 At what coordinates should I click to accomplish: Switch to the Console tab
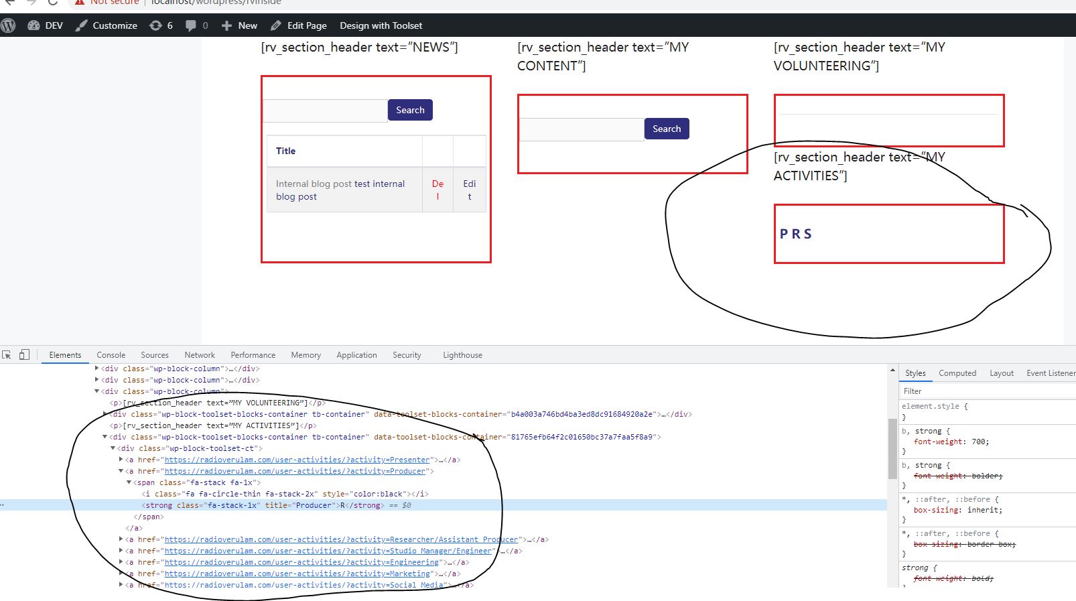pyautogui.click(x=111, y=355)
